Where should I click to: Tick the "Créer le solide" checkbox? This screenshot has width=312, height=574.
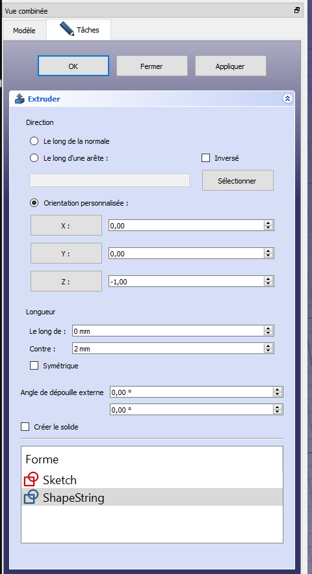click(x=25, y=426)
